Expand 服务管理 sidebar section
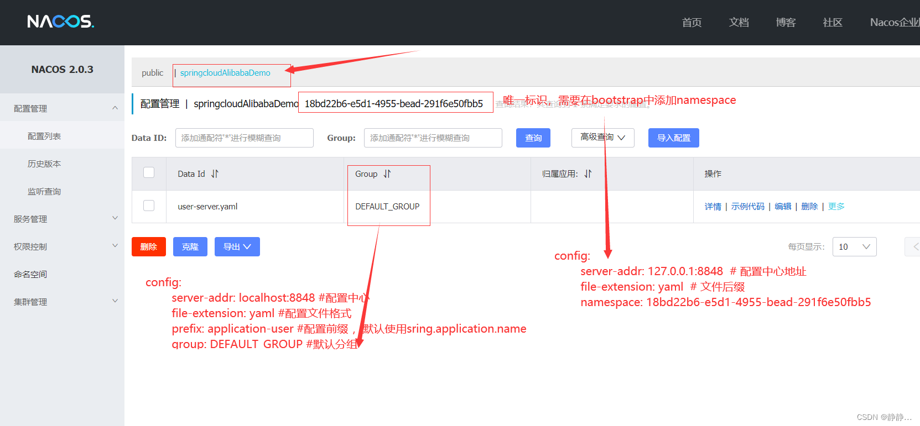Screen dimensions: 920x426 pos(115,218)
